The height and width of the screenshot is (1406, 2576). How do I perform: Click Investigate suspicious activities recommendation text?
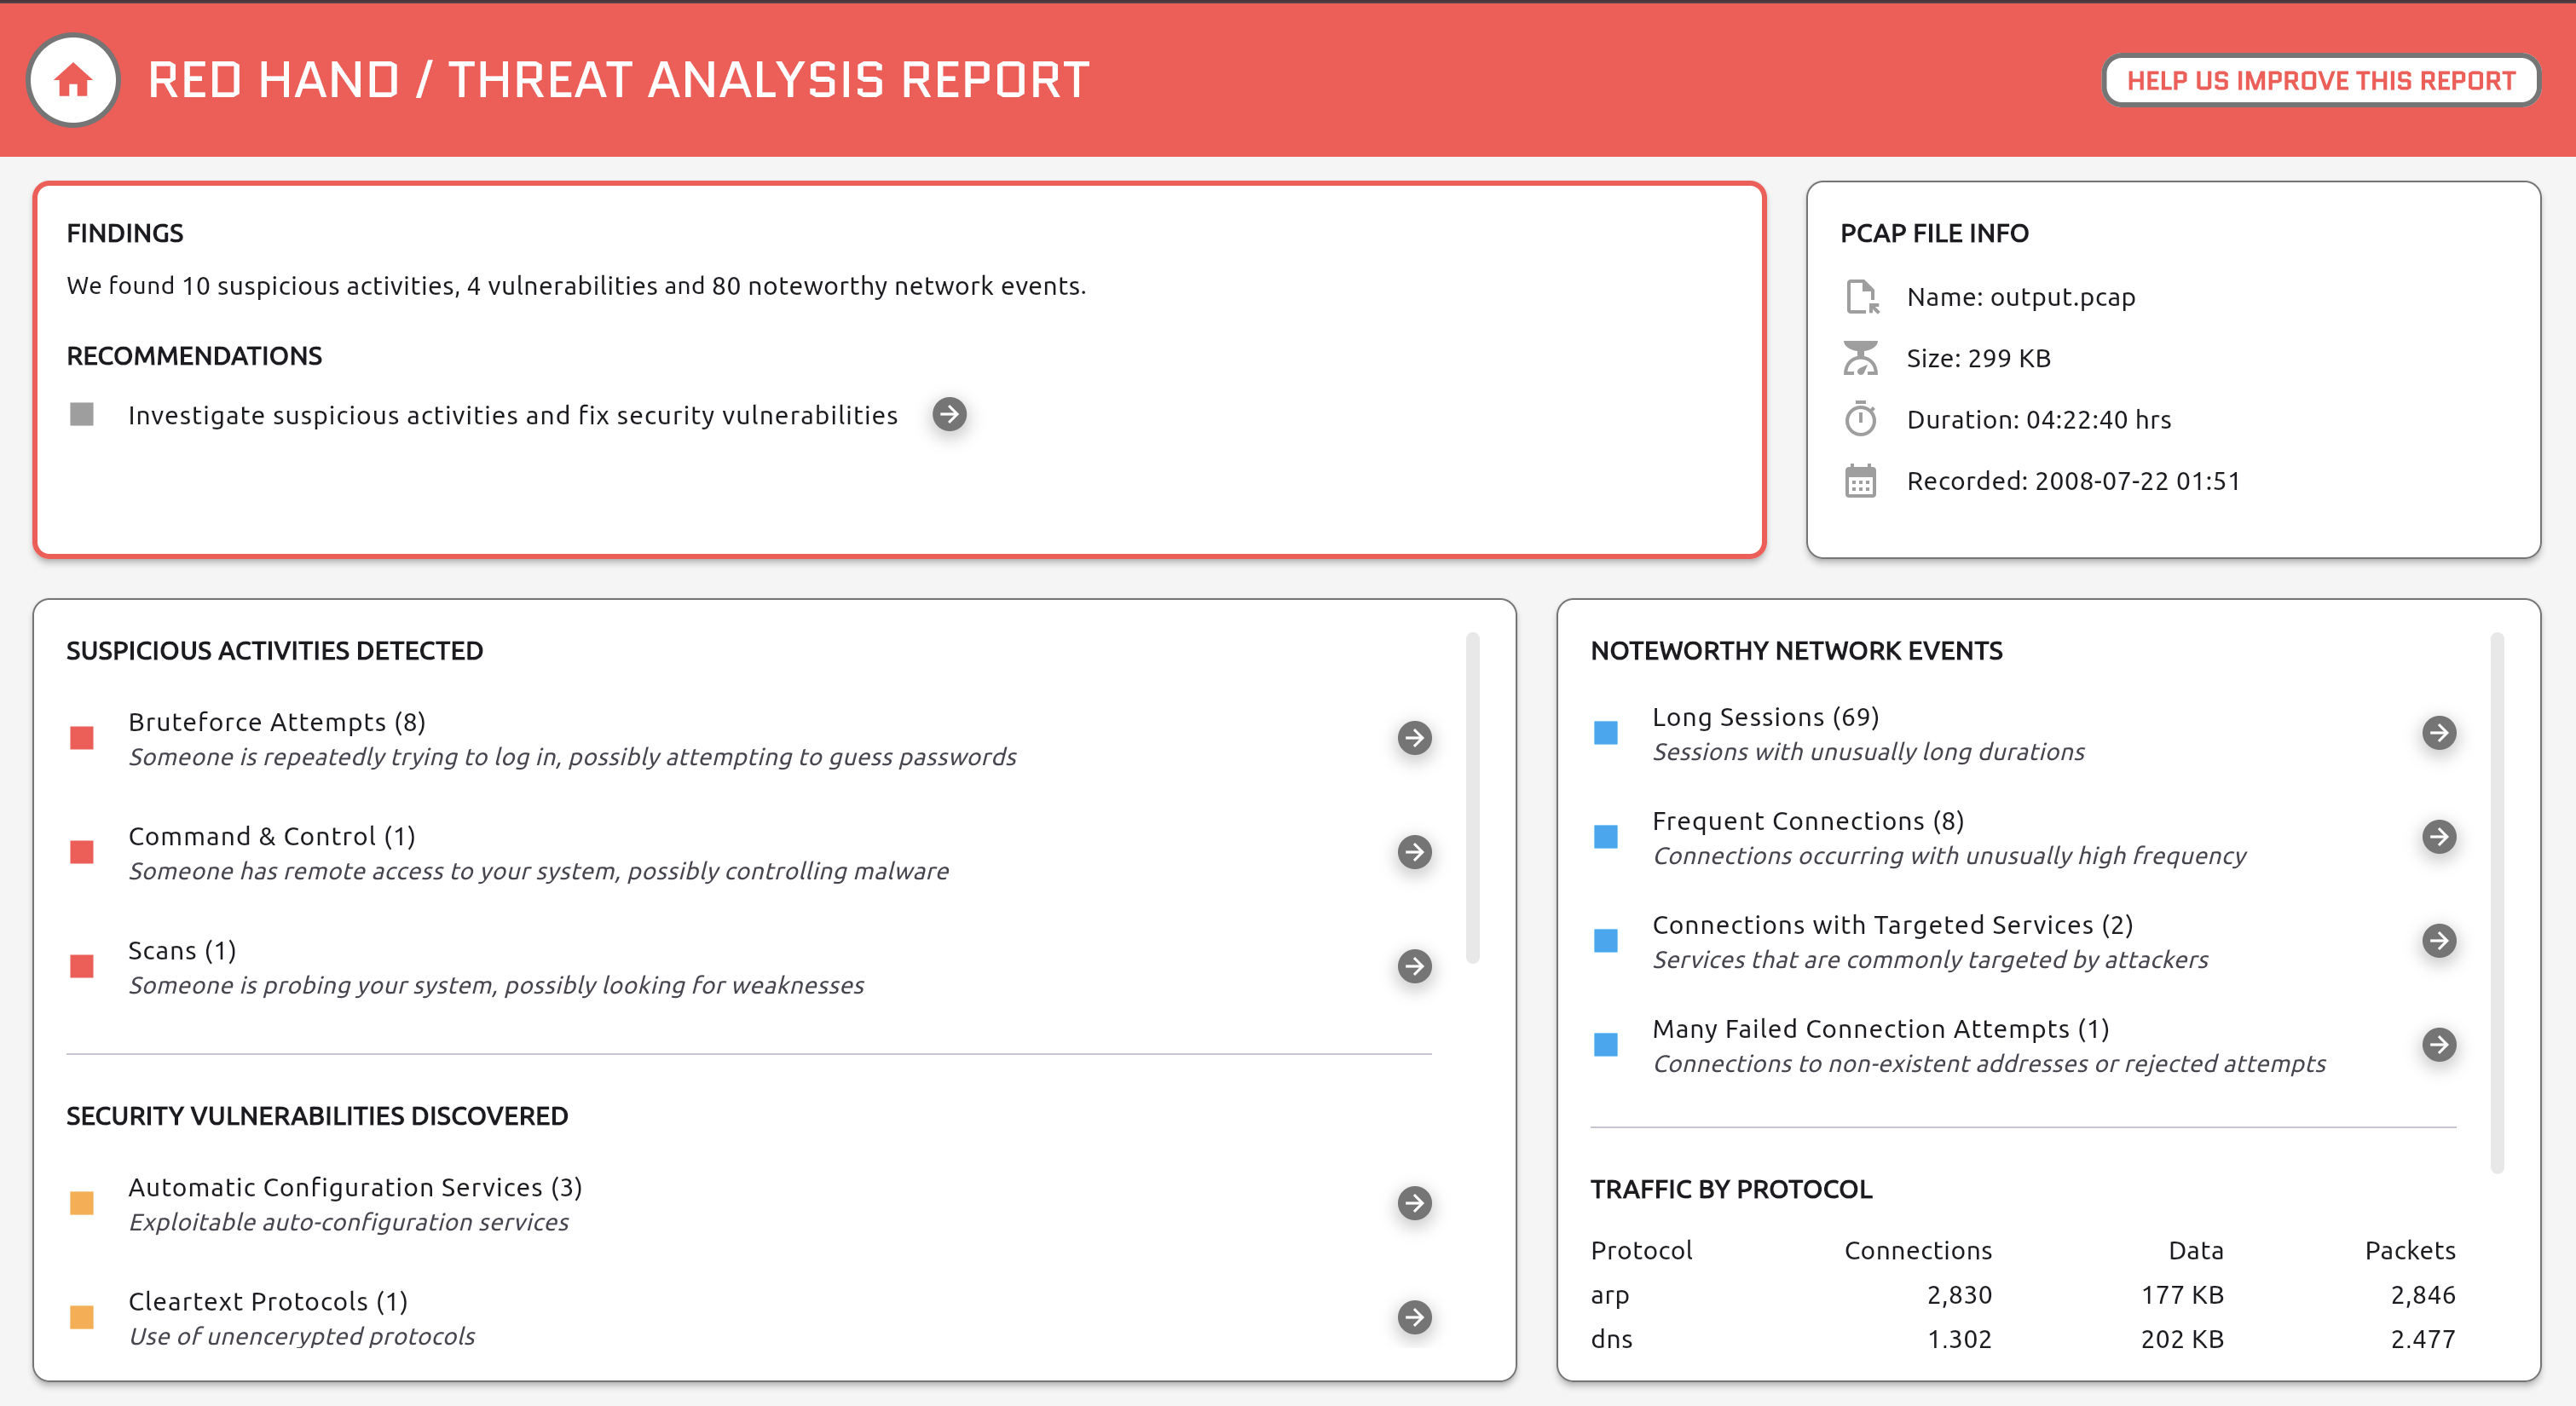(x=512, y=415)
